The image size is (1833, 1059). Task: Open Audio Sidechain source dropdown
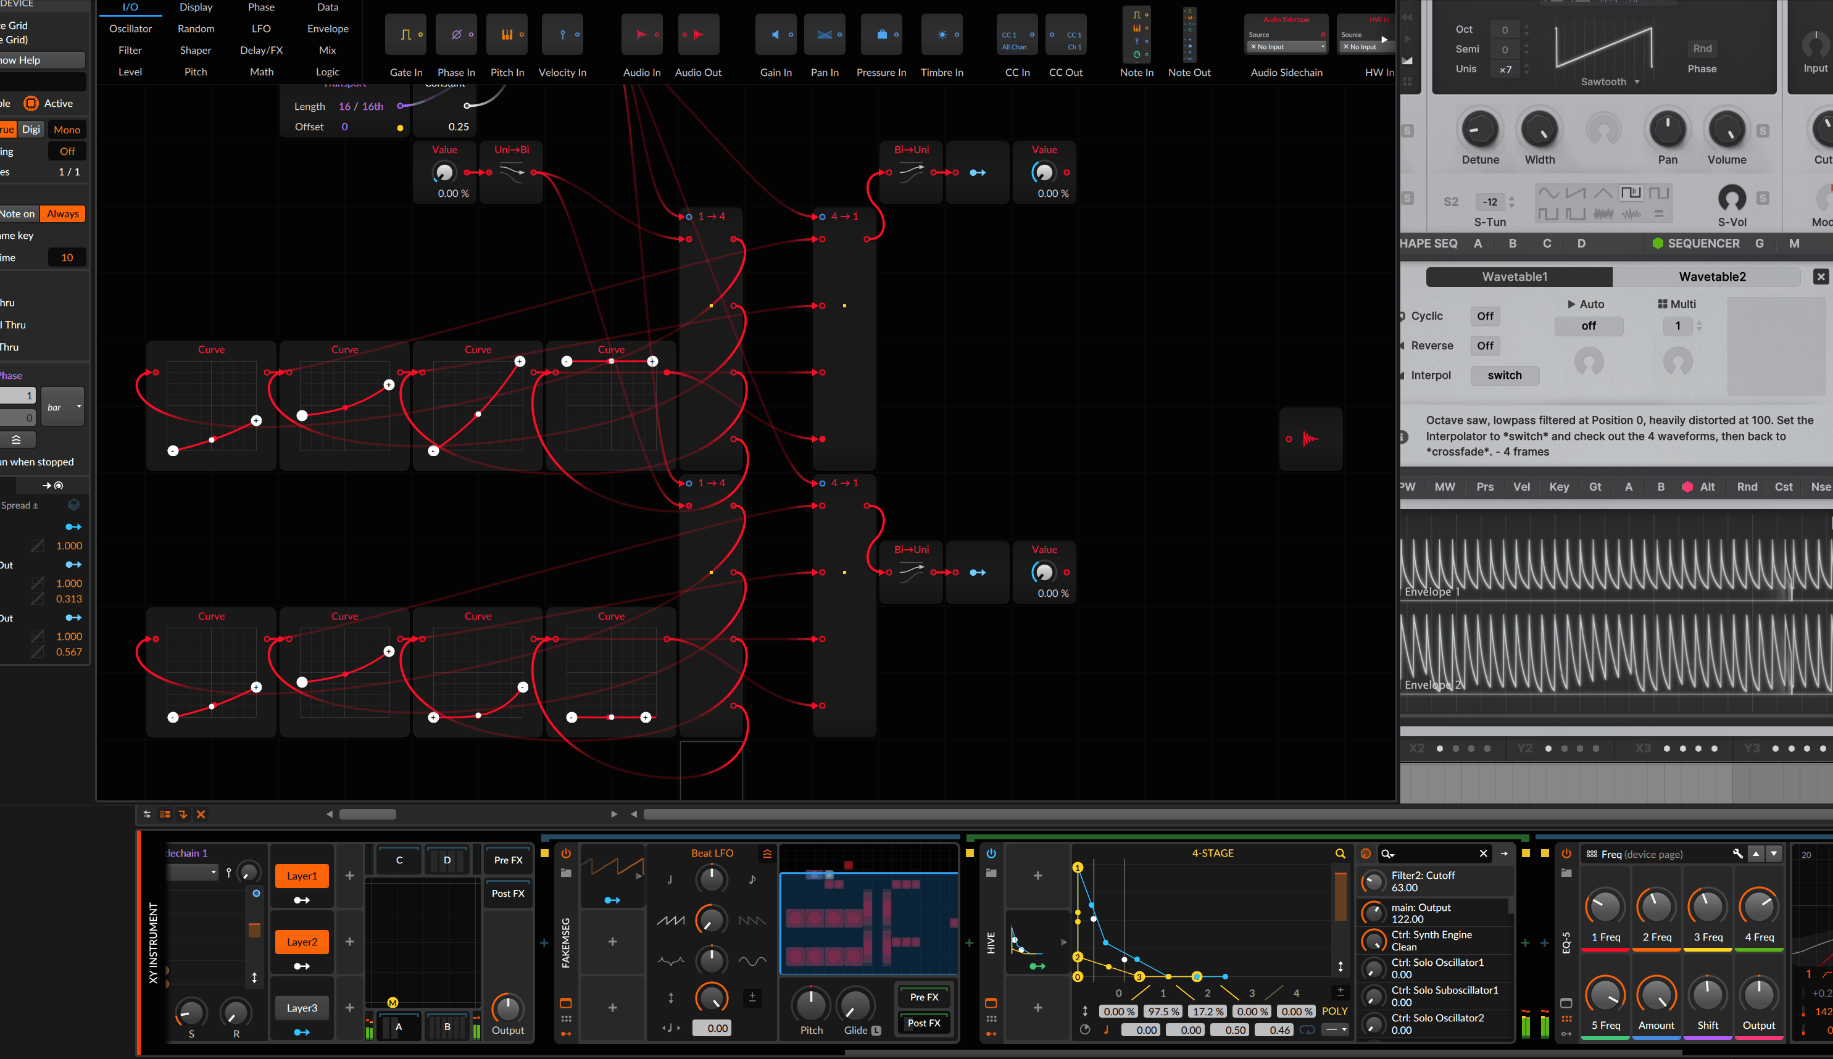tap(1287, 46)
